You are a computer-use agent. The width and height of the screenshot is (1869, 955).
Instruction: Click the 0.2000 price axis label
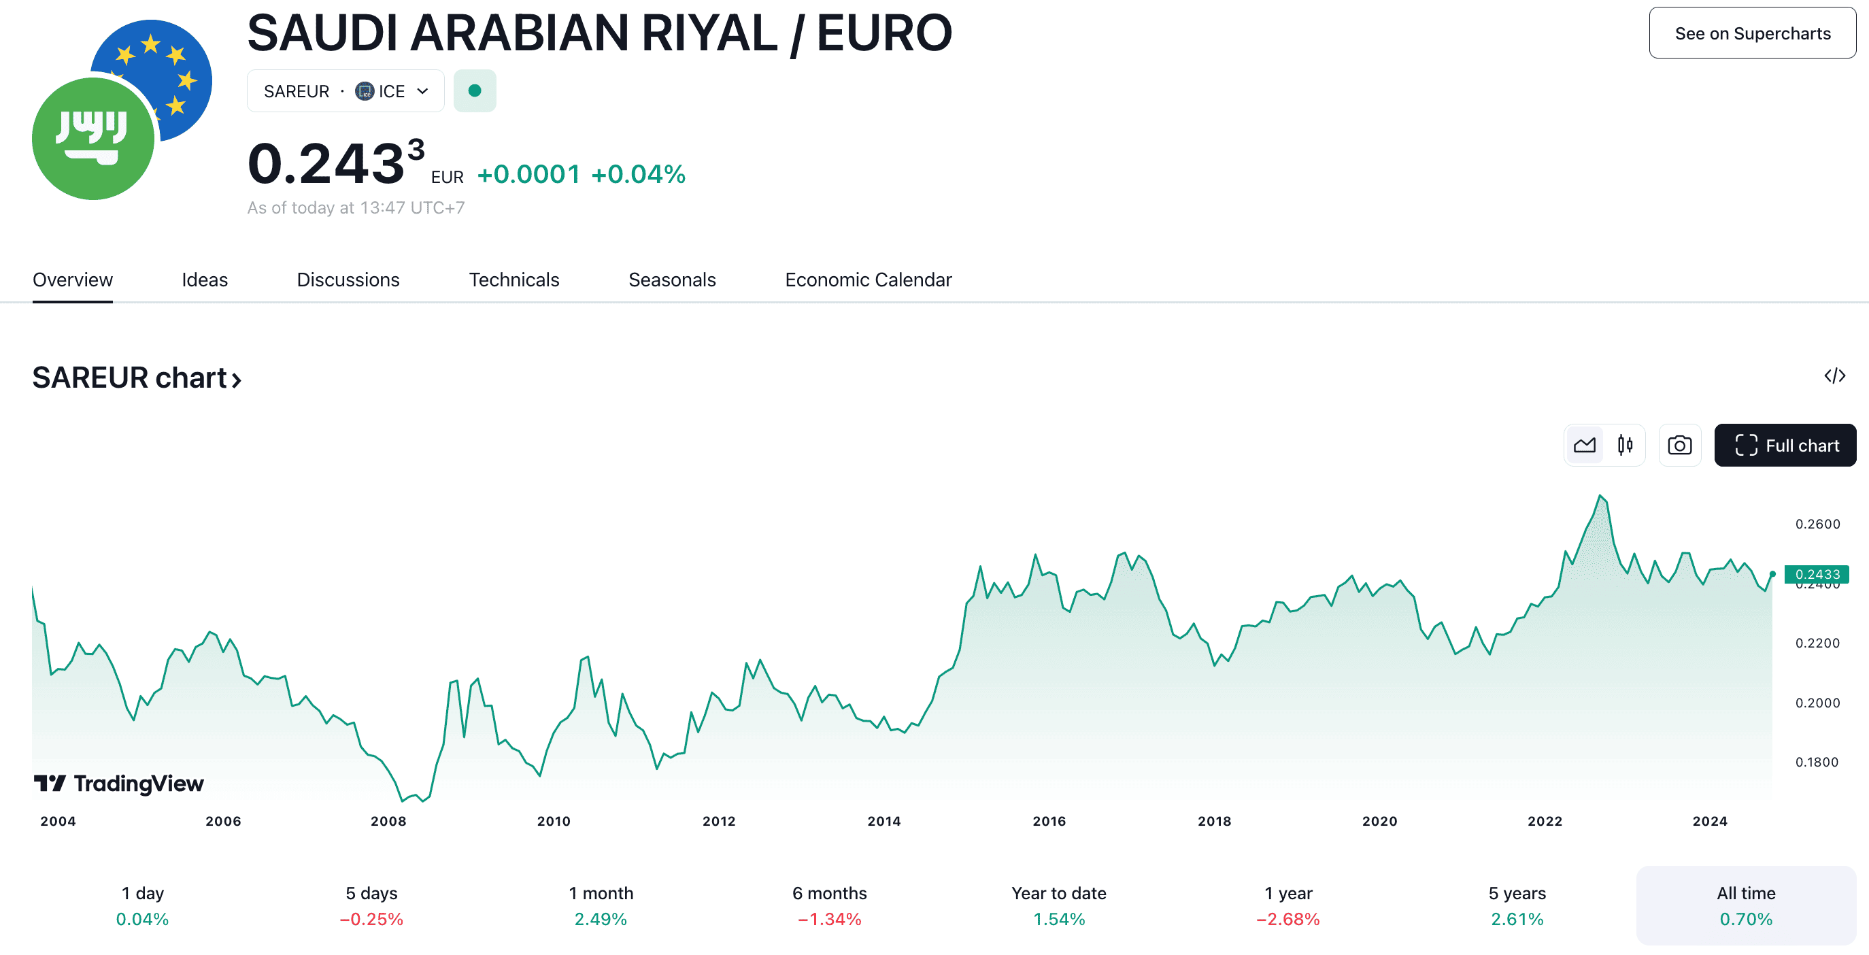tap(1817, 703)
